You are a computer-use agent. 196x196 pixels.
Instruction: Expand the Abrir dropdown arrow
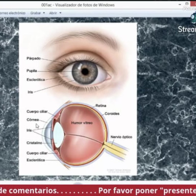(60, 13)
